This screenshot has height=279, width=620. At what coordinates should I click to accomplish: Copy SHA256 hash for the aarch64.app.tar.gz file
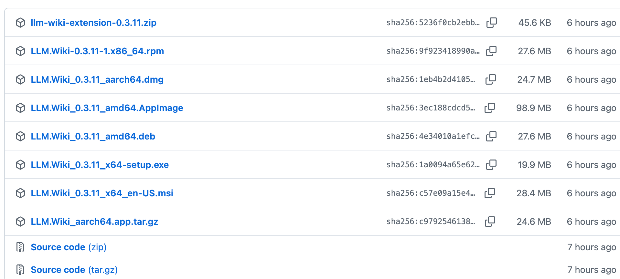tap(490, 222)
